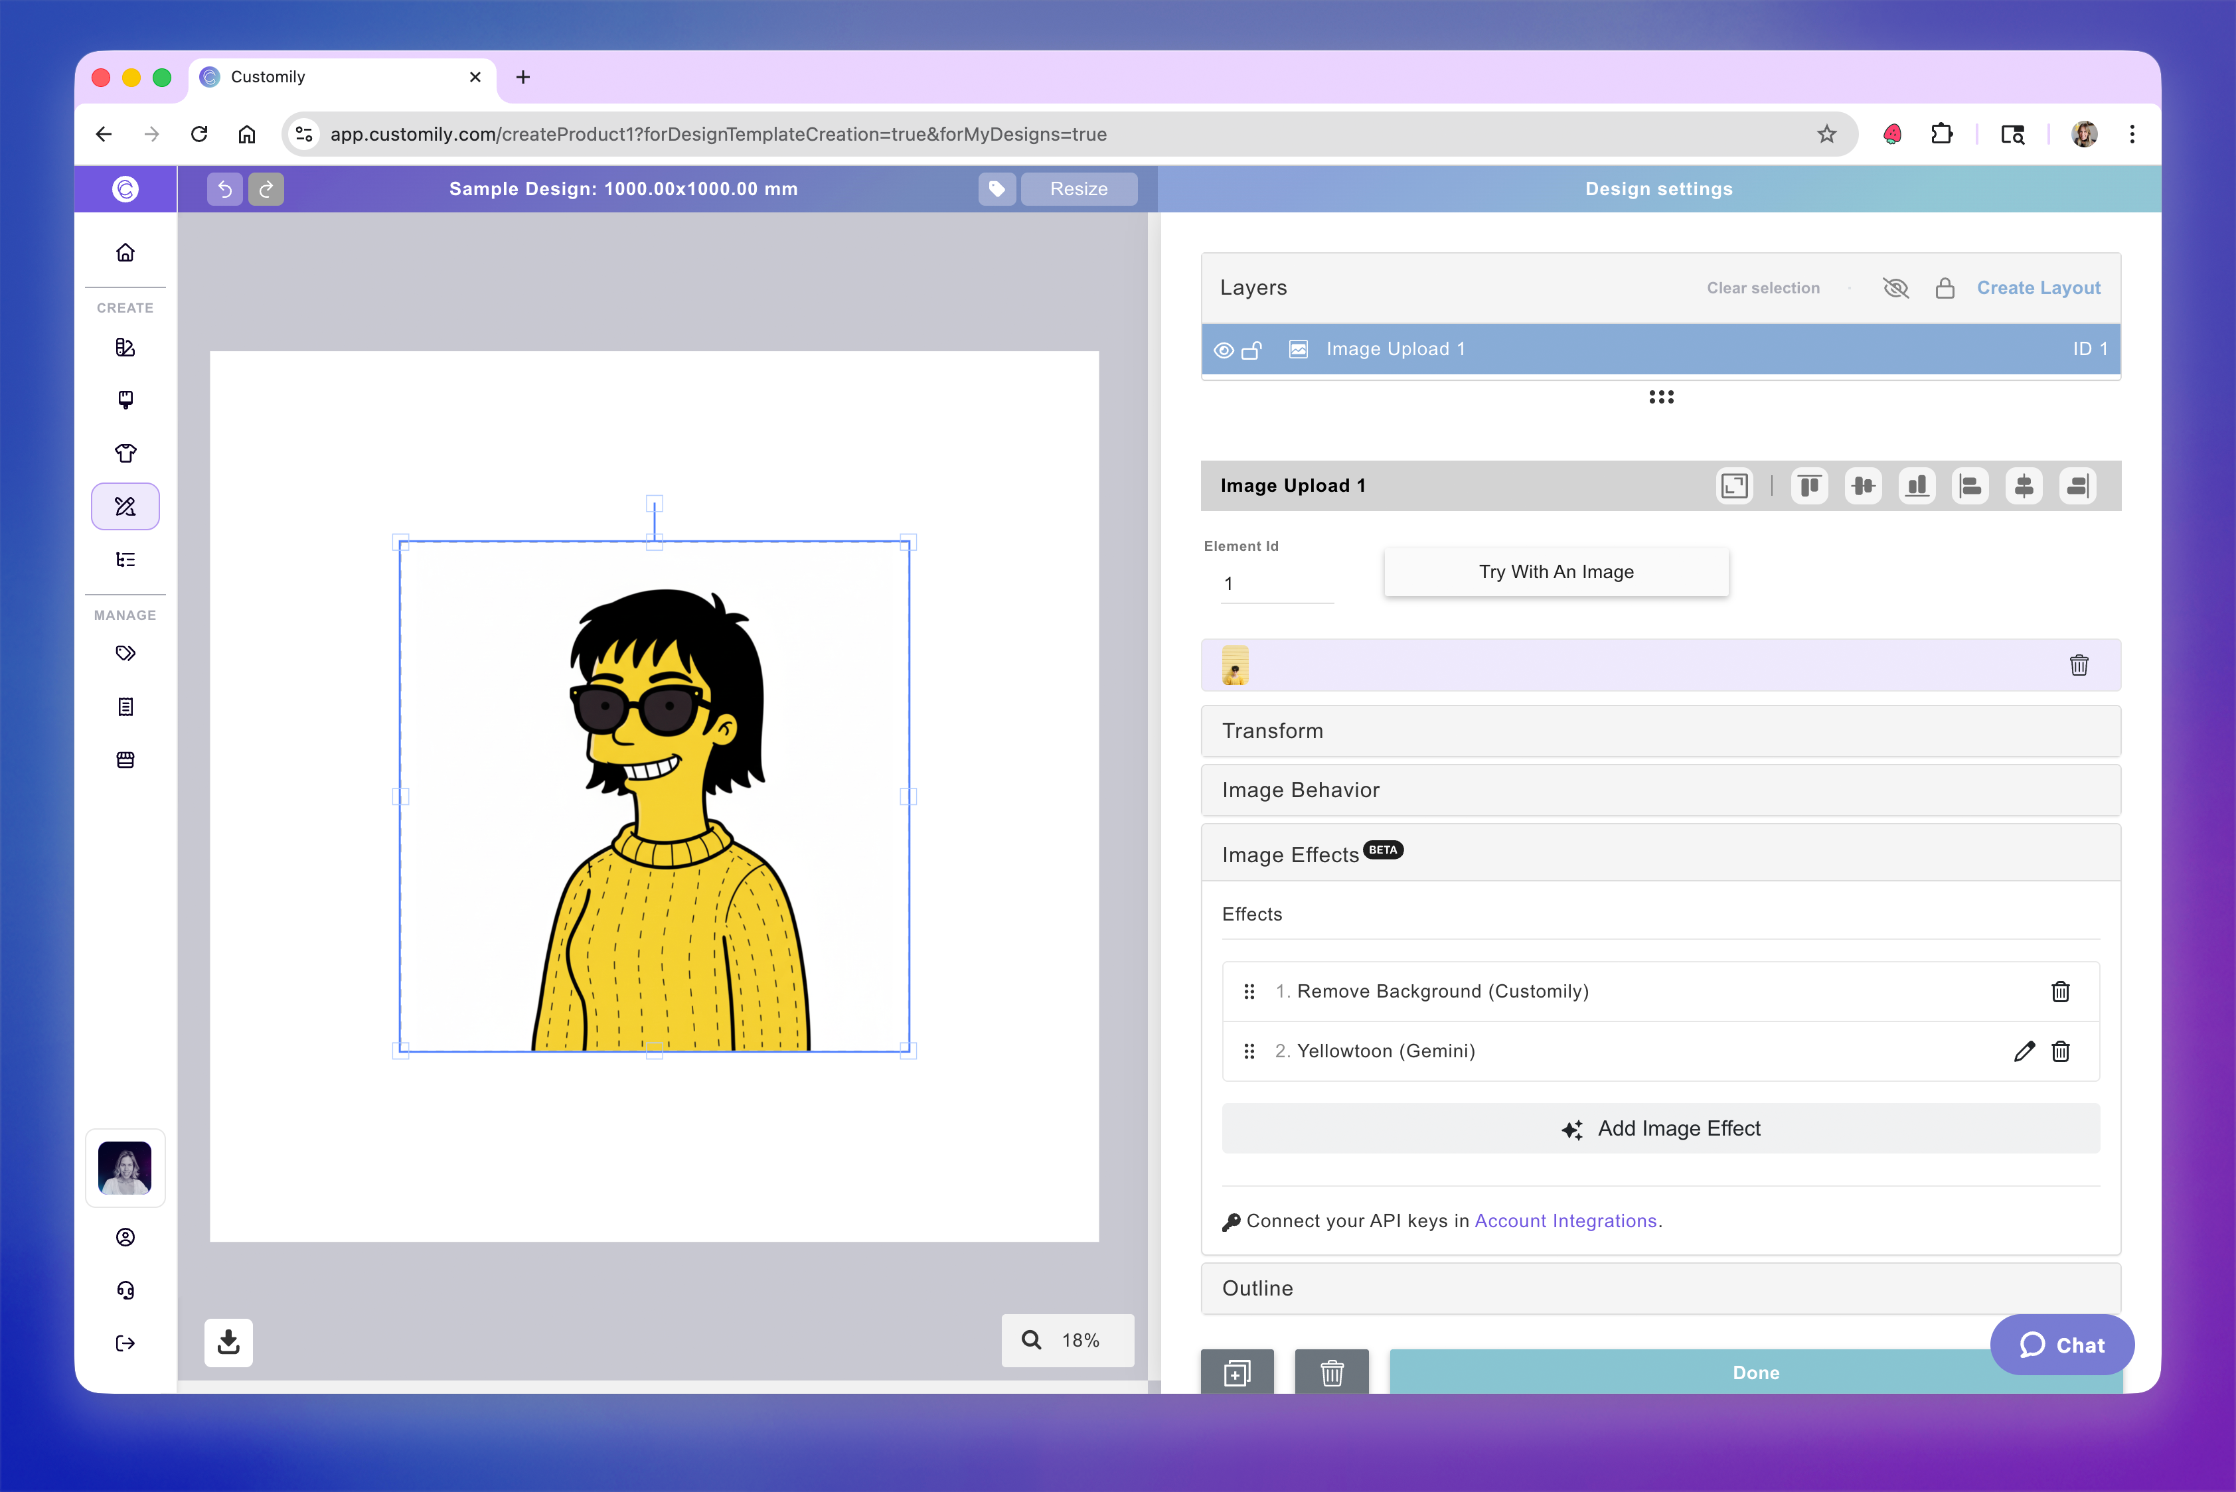Edit the Yellowtoon (Gemini) effect
This screenshot has width=2236, height=1492.
pos(2025,1051)
